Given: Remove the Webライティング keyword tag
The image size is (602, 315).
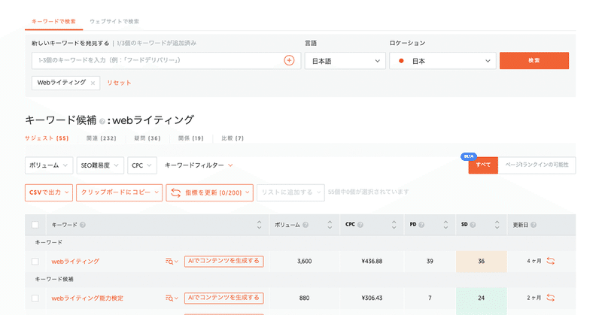Looking at the screenshot, I should click(x=93, y=83).
